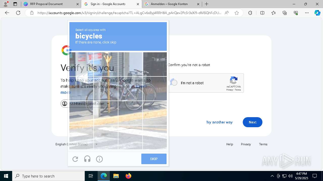Refresh the current page
Image resolution: width=323 pixels, height=181 pixels.
[x=18, y=13]
